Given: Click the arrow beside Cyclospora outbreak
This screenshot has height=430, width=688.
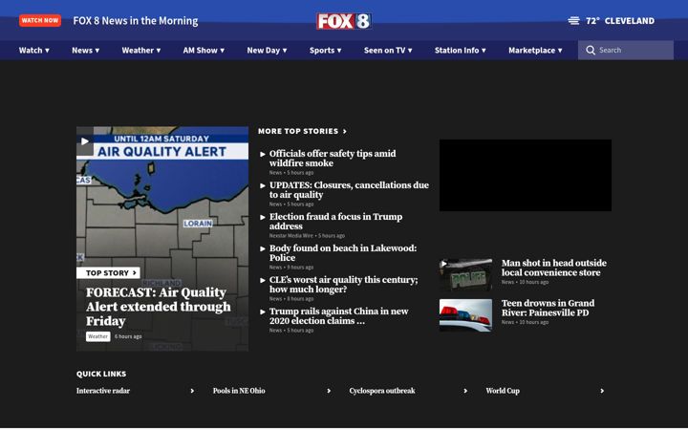Looking at the screenshot, I should [465, 391].
